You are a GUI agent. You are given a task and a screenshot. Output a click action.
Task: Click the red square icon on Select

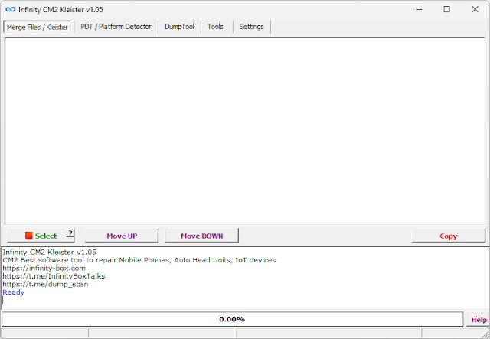click(x=29, y=236)
